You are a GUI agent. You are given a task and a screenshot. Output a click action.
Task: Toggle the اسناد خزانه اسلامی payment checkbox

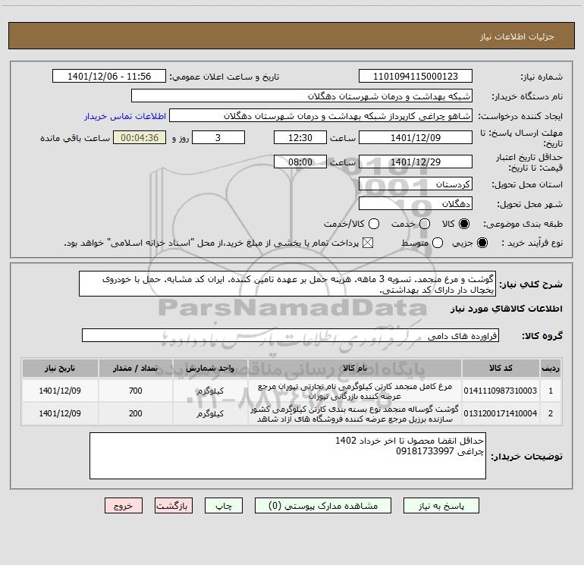click(368, 243)
